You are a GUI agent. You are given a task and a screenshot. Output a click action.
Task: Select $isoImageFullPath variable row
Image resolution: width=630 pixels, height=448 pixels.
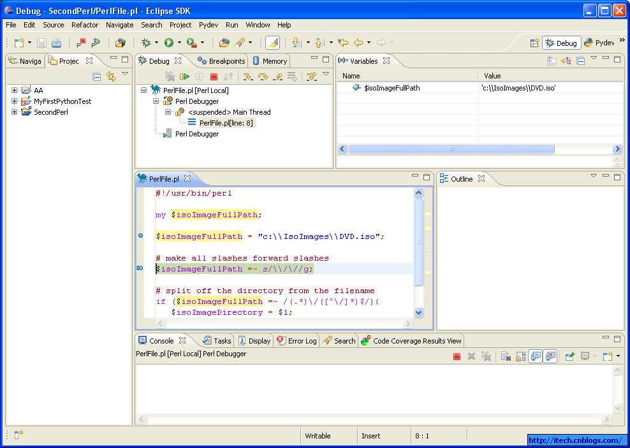(480, 87)
